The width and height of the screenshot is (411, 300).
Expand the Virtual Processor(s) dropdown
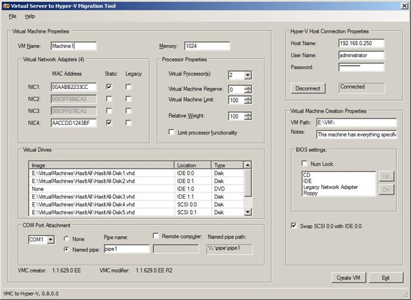coord(248,76)
